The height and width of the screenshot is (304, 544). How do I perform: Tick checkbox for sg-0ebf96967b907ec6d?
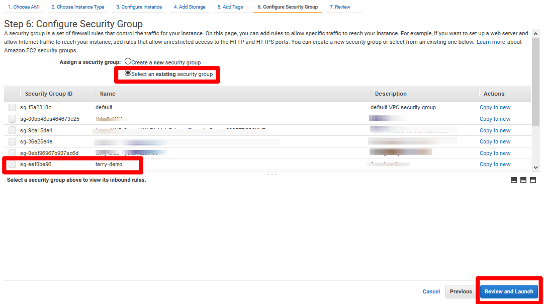click(12, 153)
